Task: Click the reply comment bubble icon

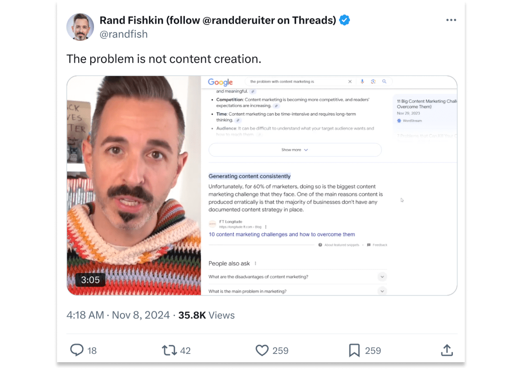Action: pyautogui.click(x=77, y=350)
